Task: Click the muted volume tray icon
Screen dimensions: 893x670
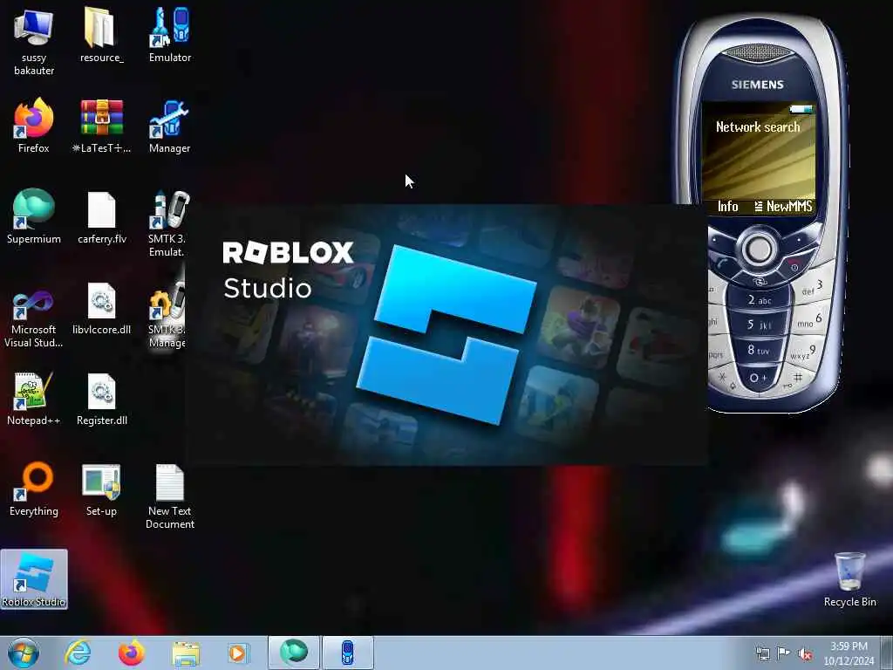Action: tap(805, 653)
